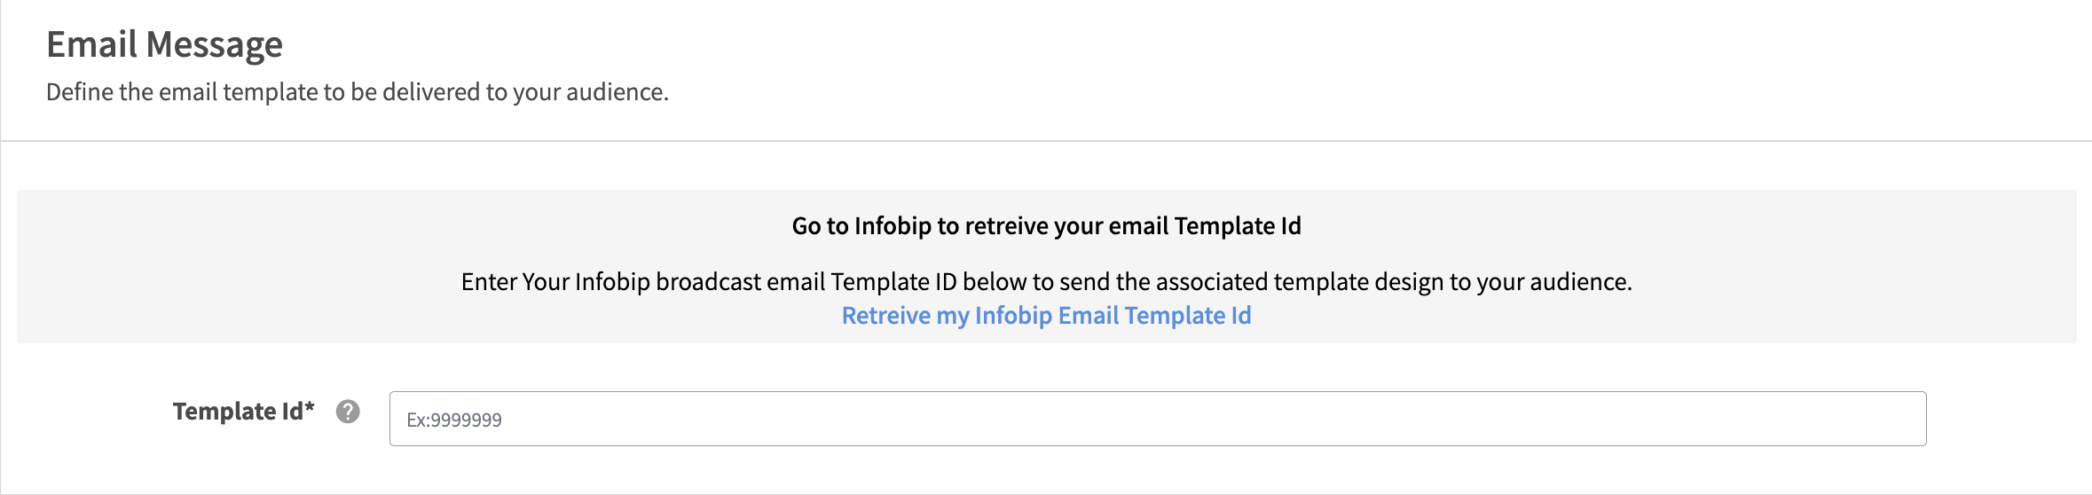2092x495 pixels.
Task: Click the help icon beside Template Id
Action: click(348, 412)
